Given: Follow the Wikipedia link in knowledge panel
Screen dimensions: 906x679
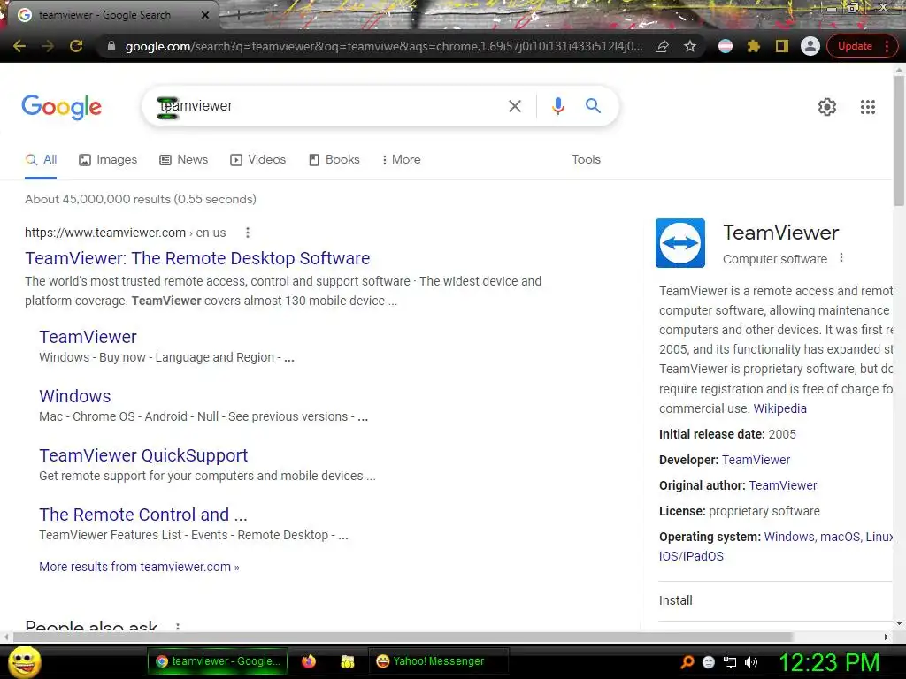Looking at the screenshot, I should (780, 408).
